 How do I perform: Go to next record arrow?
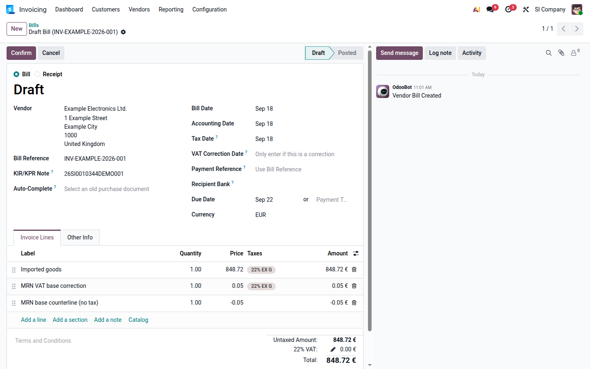(576, 29)
